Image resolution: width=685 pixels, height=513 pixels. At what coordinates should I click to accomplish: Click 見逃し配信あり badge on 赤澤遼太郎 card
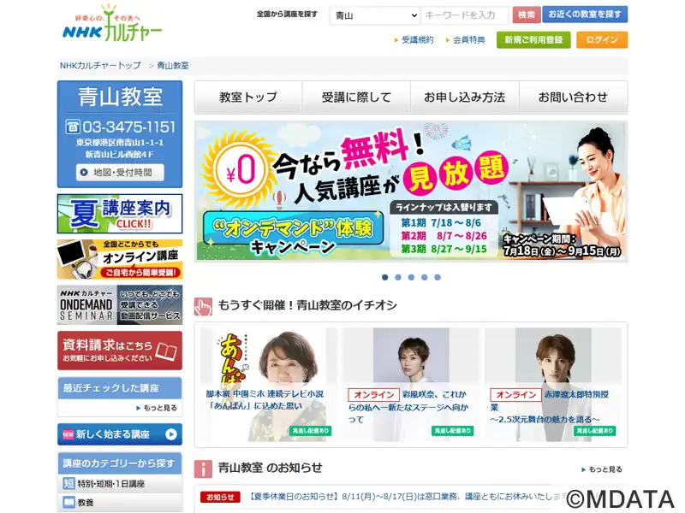pos(594,431)
